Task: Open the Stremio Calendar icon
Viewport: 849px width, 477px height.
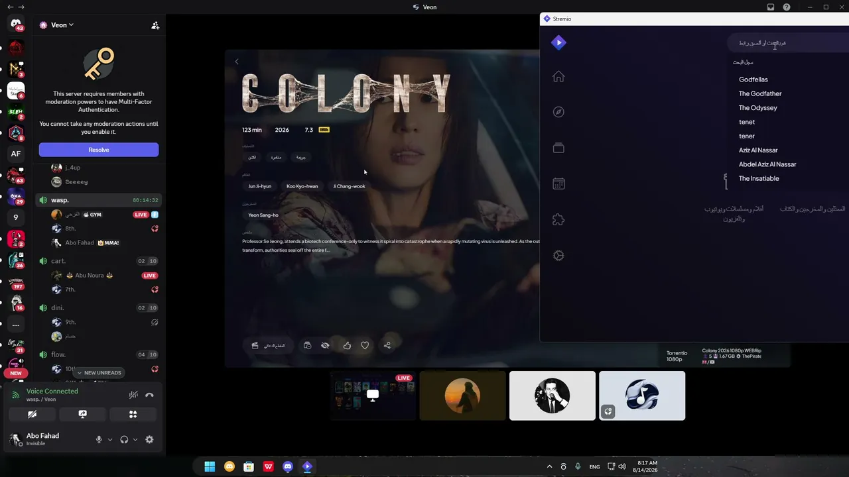Action: [558, 184]
